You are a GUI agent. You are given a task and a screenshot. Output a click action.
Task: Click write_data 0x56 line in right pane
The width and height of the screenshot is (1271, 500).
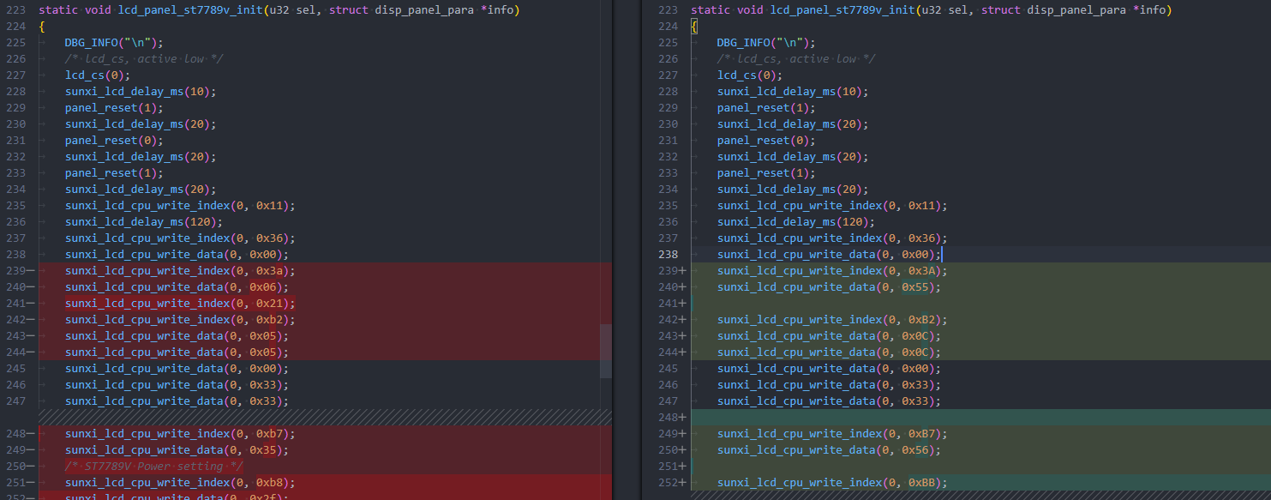click(830, 450)
